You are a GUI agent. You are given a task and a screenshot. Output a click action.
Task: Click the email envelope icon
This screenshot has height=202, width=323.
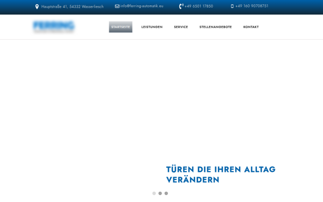117,6
